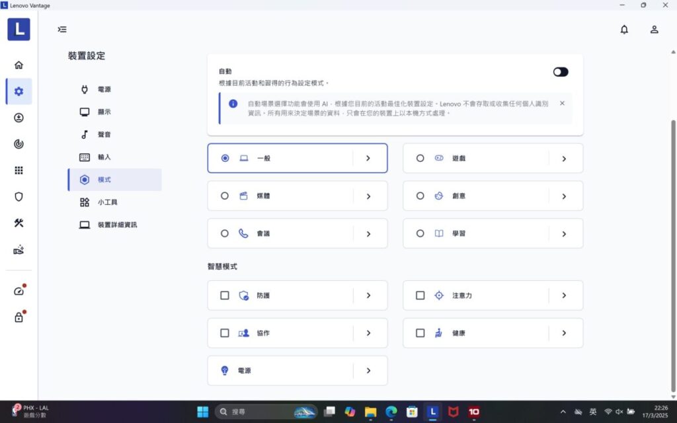Image resolution: width=677 pixels, height=423 pixels.
Task: Click the phone icon on 會議 card
Action: (243, 233)
